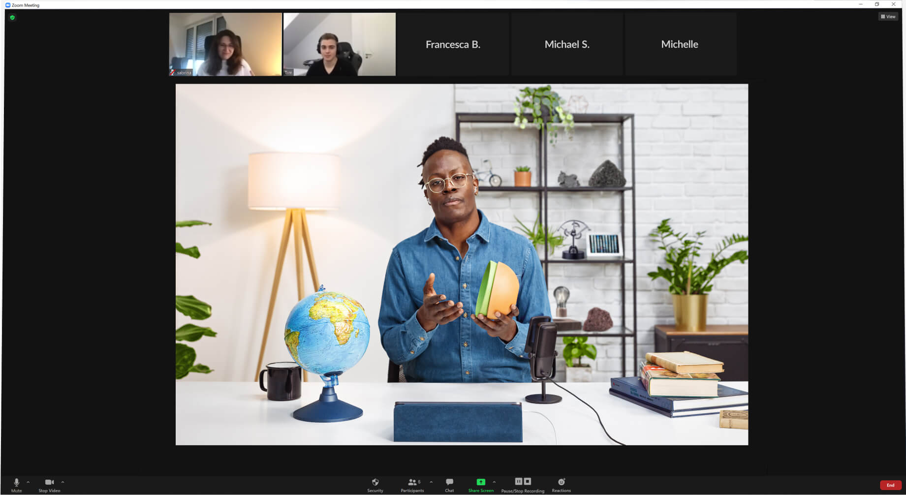Select the Michael S. participant tile
Screen dimensions: 906x495
tap(567, 44)
